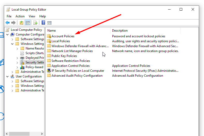This screenshot has height=136, width=204.
Task: Collapse the Computer Configuration node
Action: (8, 35)
